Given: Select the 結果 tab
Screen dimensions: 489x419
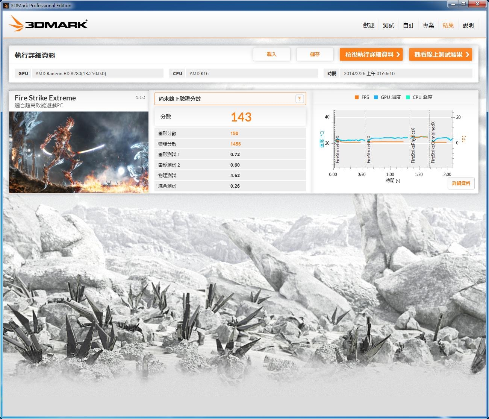Looking at the screenshot, I should click(x=448, y=25).
